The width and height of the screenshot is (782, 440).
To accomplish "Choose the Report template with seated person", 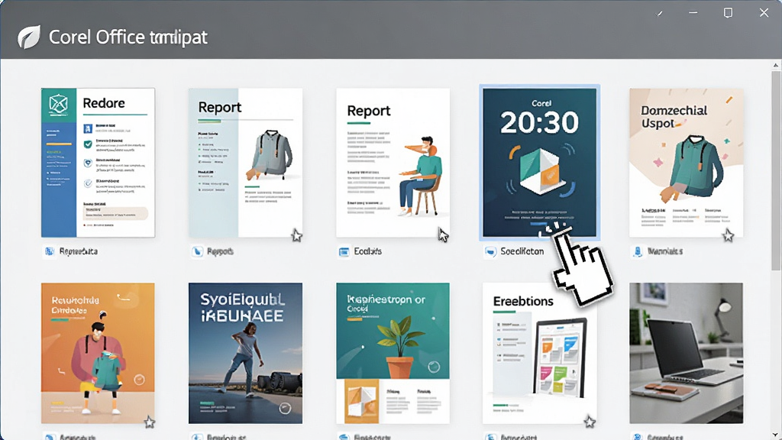I will [x=393, y=163].
